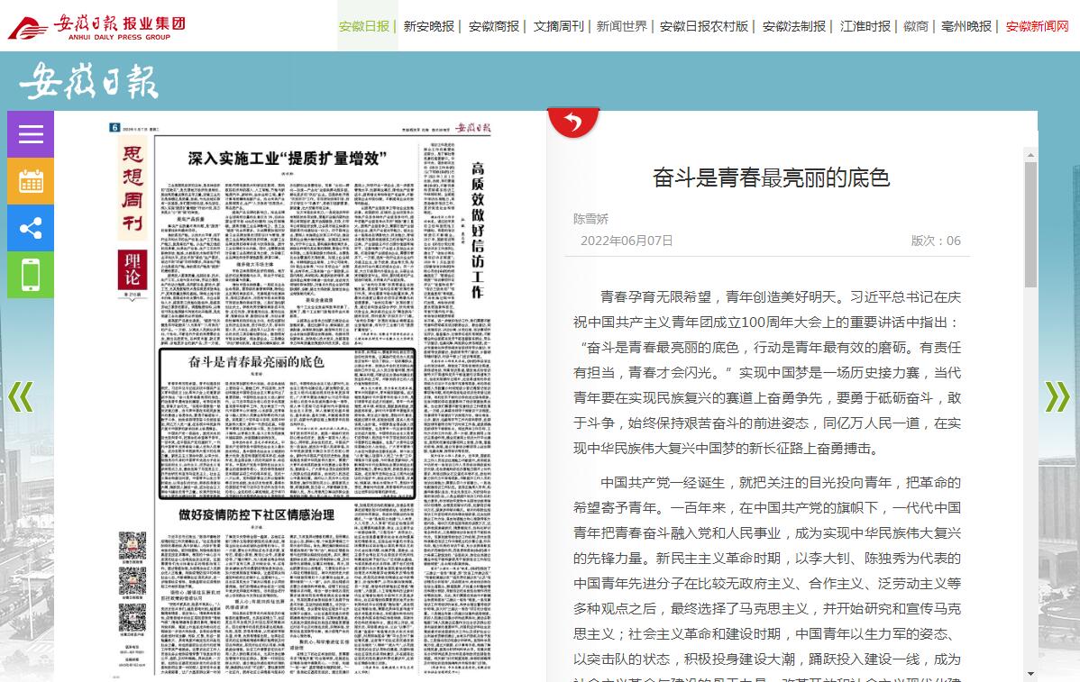This screenshot has width=1080, height=682.
Task: Go to previous page with left chevrons
Action: 20,396
